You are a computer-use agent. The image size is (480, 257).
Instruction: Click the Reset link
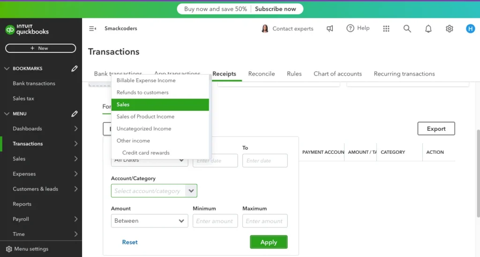[130, 242]
